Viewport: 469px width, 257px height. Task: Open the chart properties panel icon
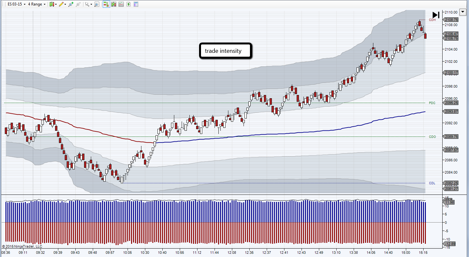[136, 4]
